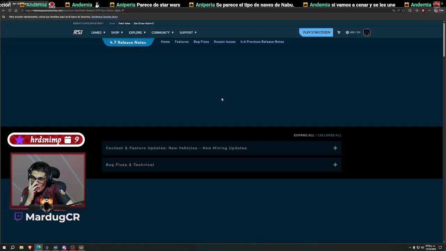Open browser settings three-dots menu
This screenshot has height=251, width=446.
pyautogui.click(x=429, y=10)
